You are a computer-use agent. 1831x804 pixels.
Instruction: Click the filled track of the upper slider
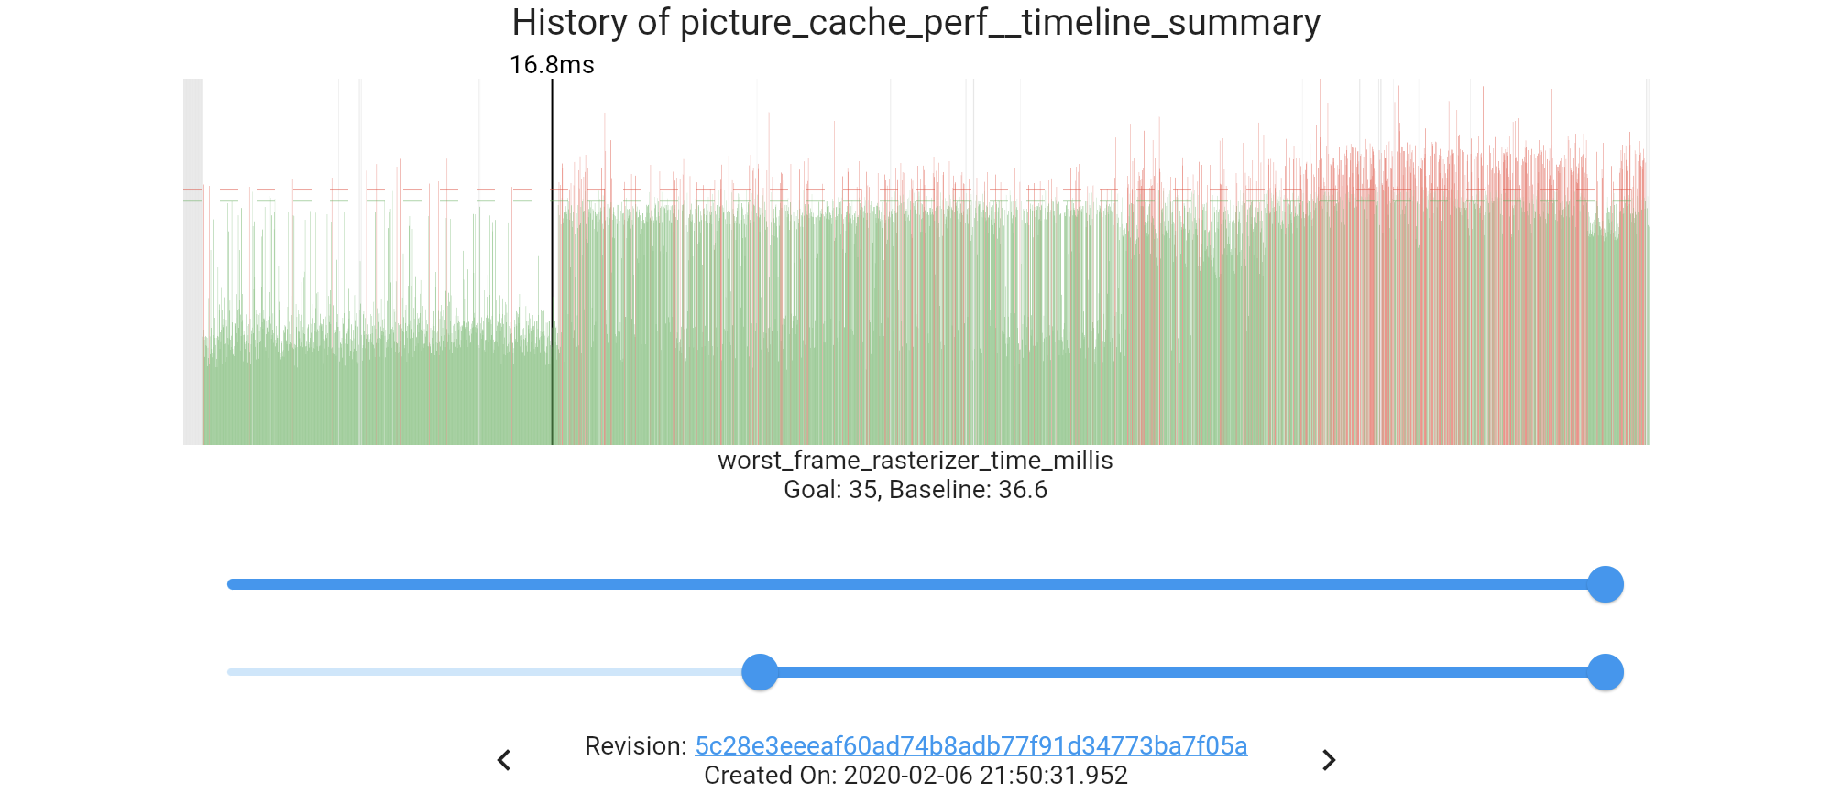[x=916, y=583]
